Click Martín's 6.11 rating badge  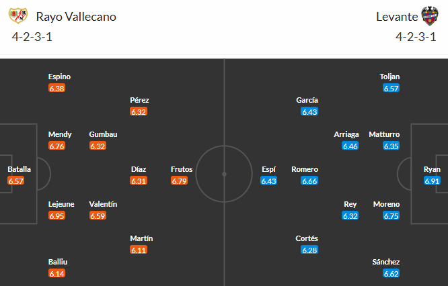click(139, 250)
